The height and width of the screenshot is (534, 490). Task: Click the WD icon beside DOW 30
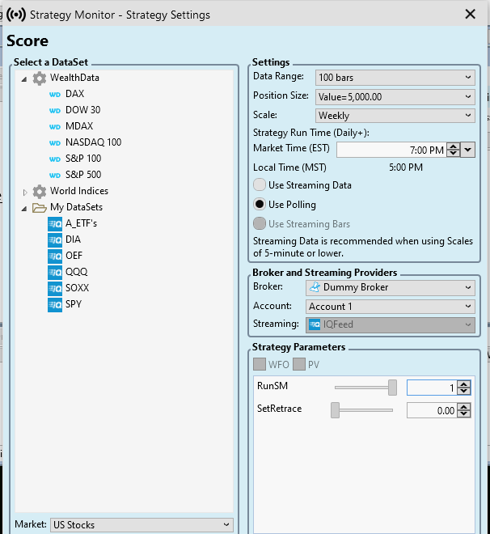click(55, 111)
